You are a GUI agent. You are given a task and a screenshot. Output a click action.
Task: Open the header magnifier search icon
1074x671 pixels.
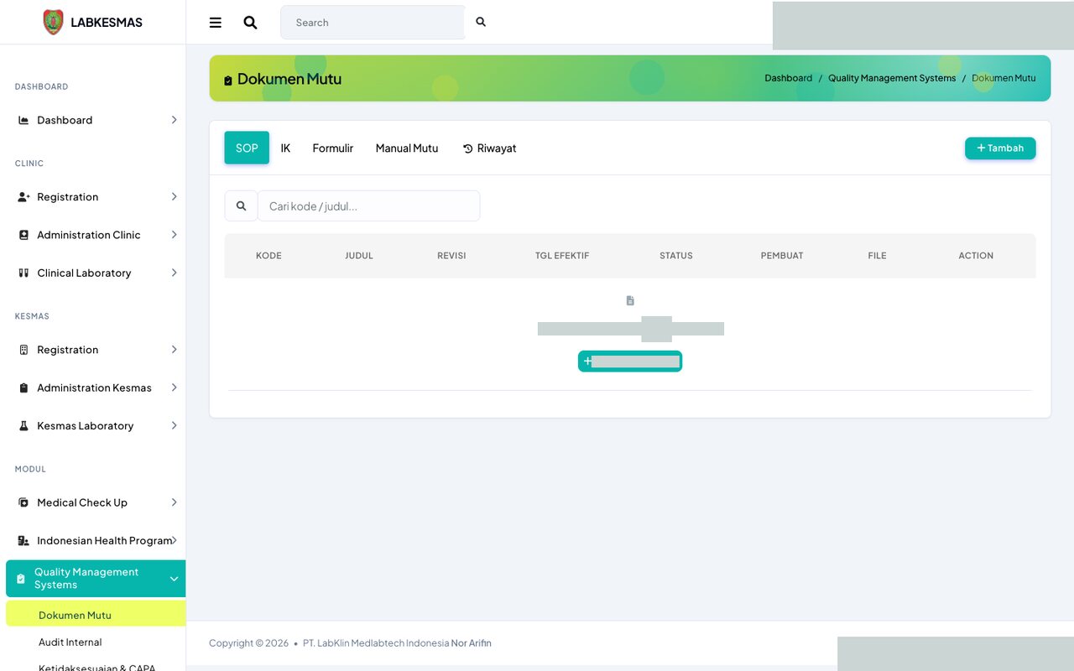click(x=250, y=23)
